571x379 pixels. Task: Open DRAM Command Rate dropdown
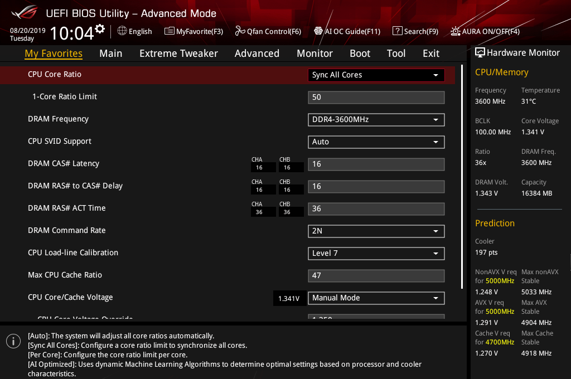point(376,231)
